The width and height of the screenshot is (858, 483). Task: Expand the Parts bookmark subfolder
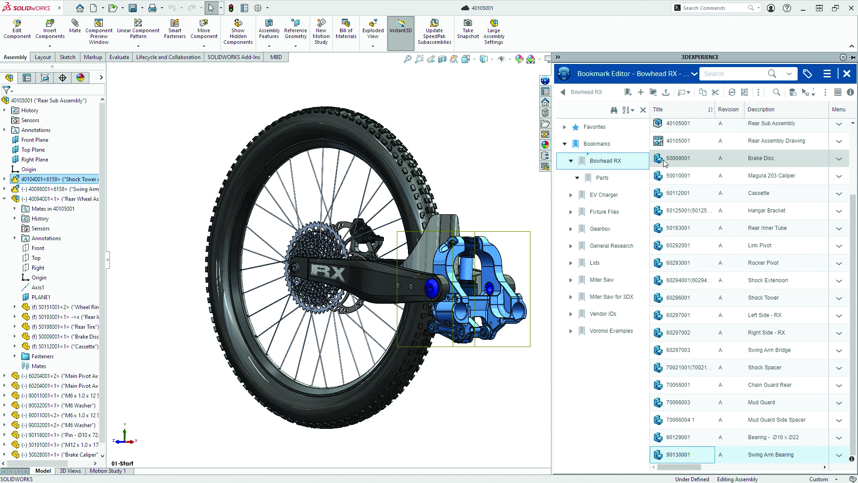pos(577,178)
